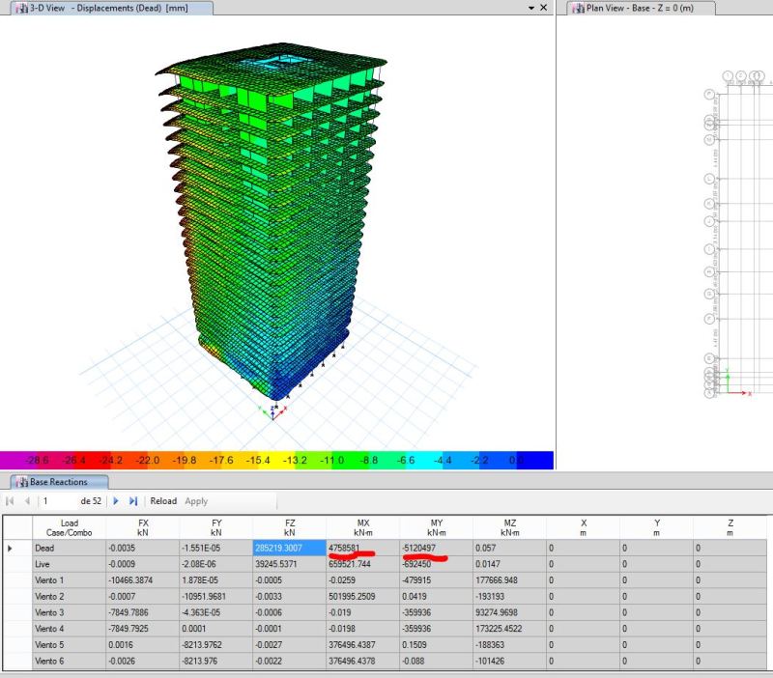Select the Viento 5 load case cell
Viewport: 773px width, 678px height.
point(69,645)
